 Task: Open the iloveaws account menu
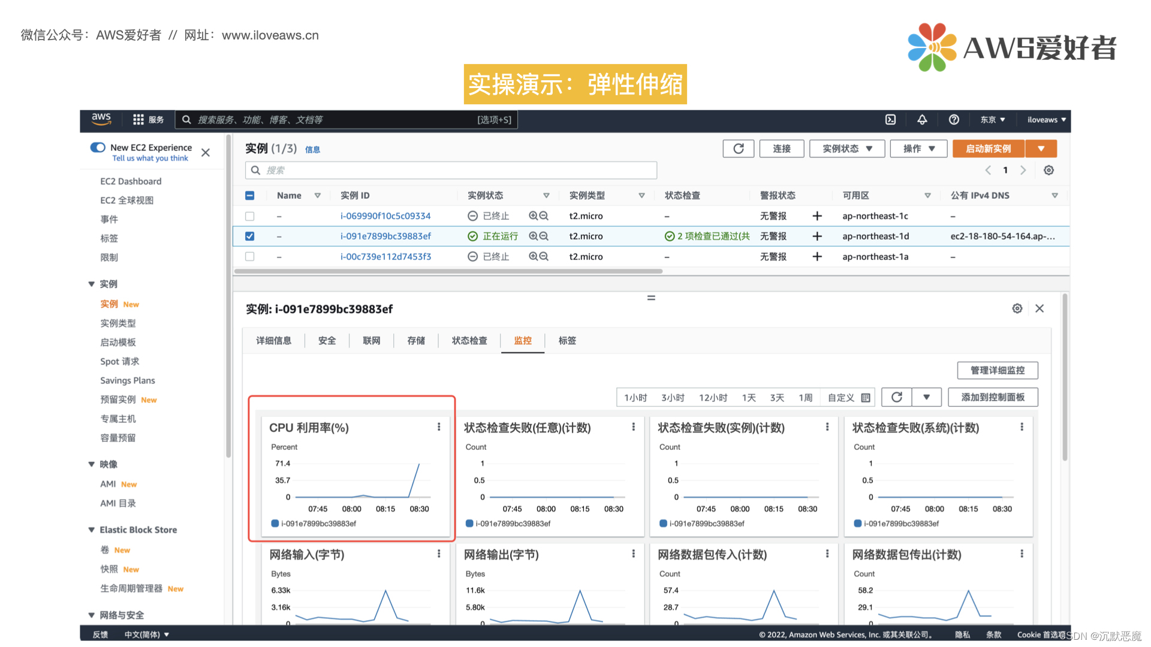tap(1047, 120)
